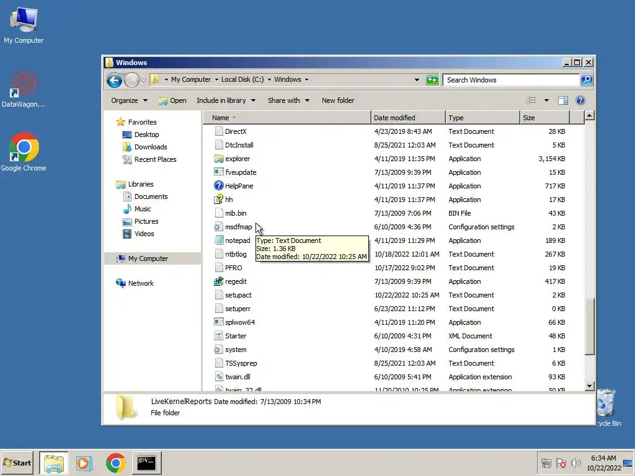Image resolution: width=635 pixels, height=476 pixels.
Task: Open Windows Media Player from taskbar
Action: [84, 463]
